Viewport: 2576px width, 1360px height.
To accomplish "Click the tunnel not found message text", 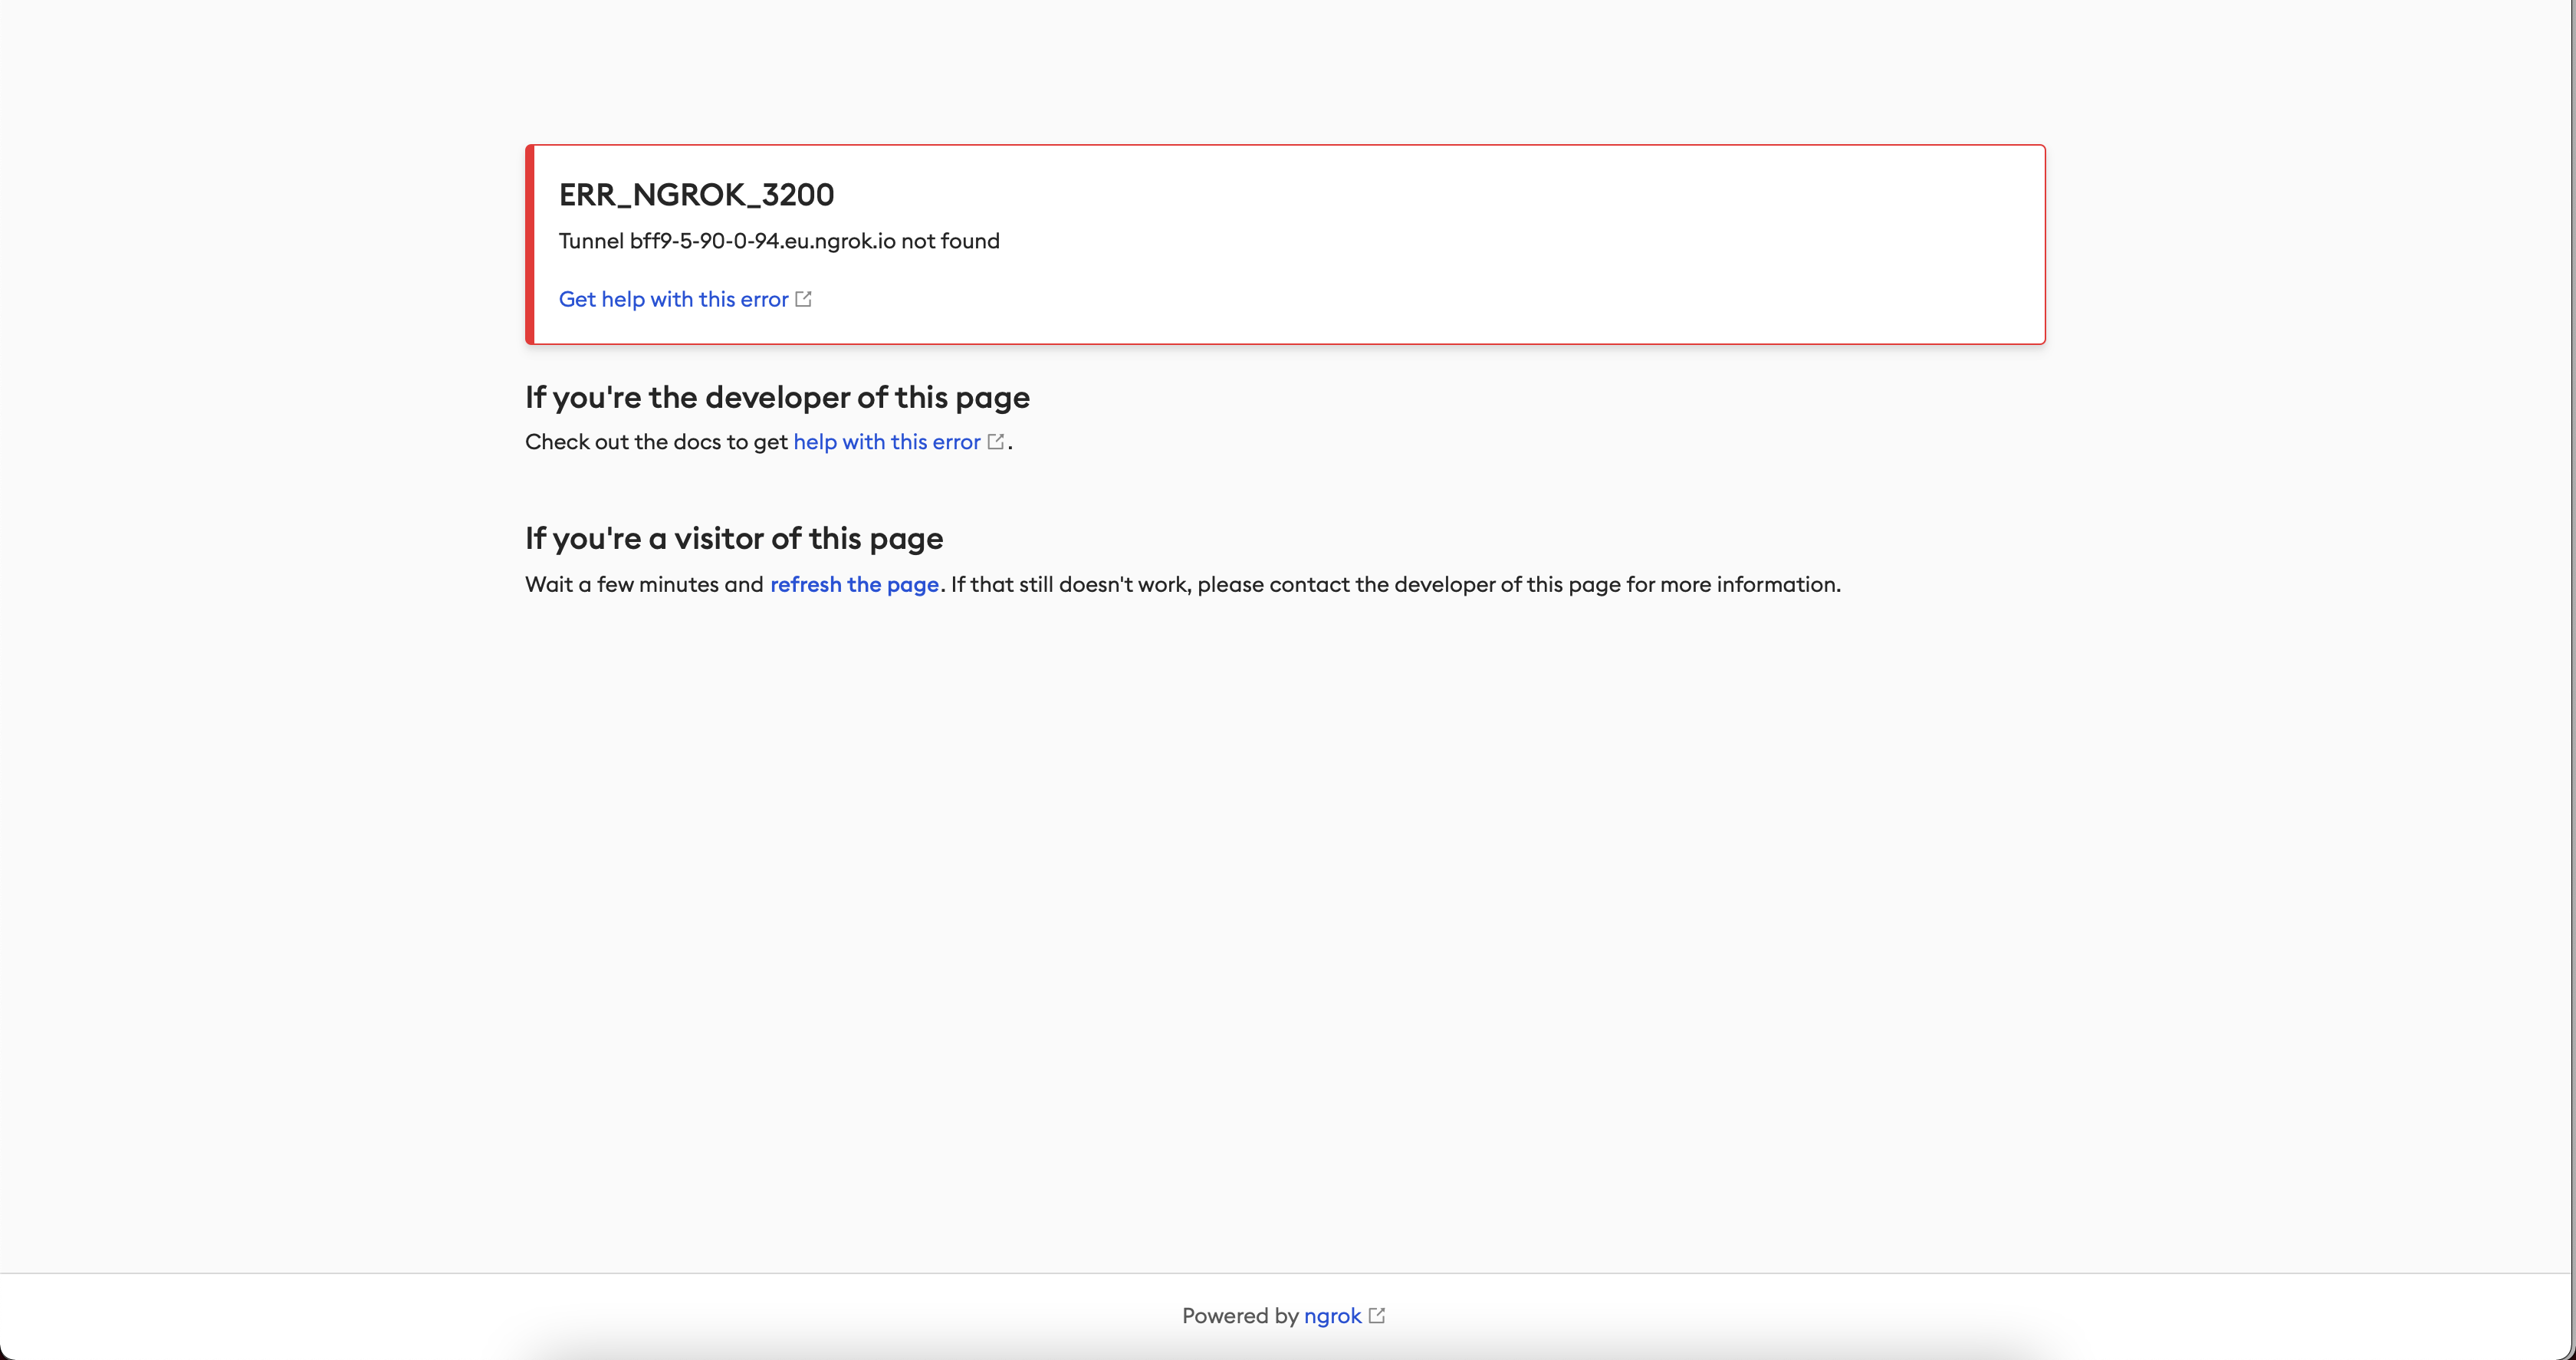I will (x=778, y=241).
